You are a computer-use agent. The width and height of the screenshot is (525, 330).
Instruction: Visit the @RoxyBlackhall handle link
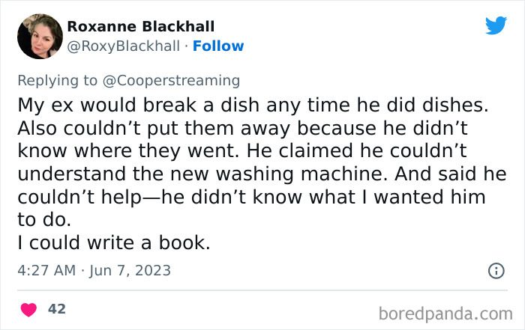[124, 46]
